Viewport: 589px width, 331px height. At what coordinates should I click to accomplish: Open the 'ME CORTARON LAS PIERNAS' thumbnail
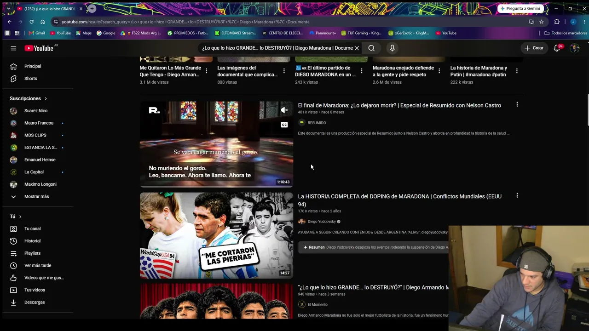[x=216, y=235]
